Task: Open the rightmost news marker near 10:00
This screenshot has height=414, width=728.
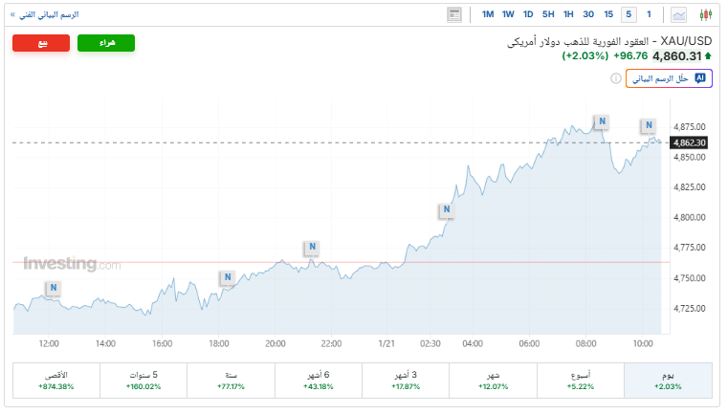Action: 649,125
